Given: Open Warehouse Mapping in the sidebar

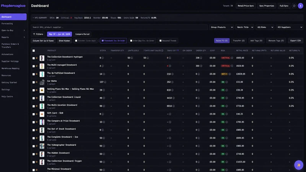Looking at the screenshot, I should (11, 68).
